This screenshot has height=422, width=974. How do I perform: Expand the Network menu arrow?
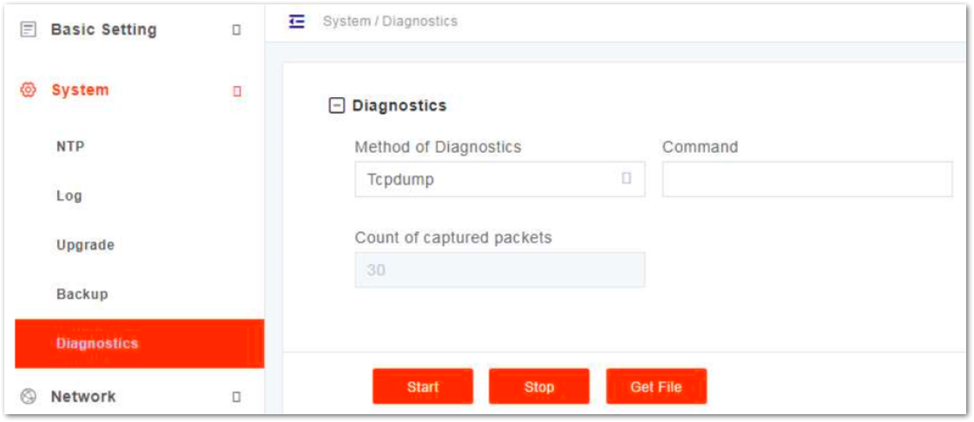tap(237, 397)
